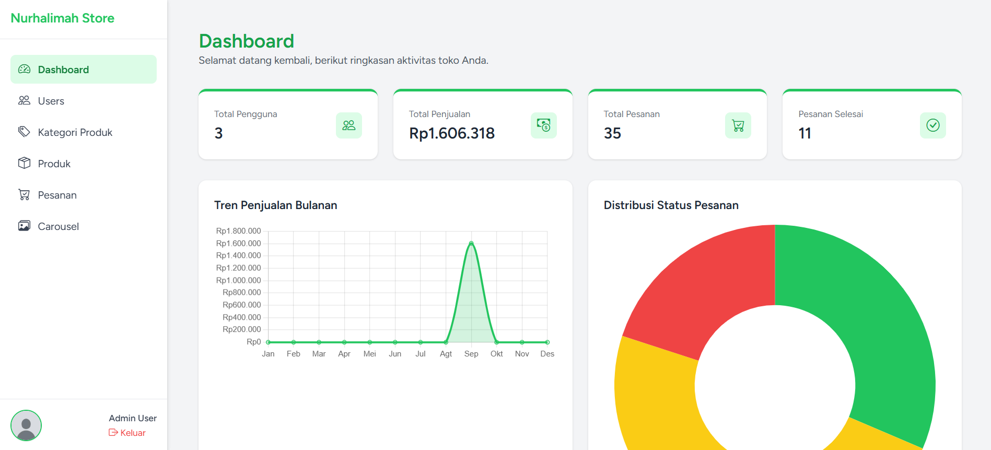Click the admin user avatar picture
991x450 pixels.
point(26,425)
